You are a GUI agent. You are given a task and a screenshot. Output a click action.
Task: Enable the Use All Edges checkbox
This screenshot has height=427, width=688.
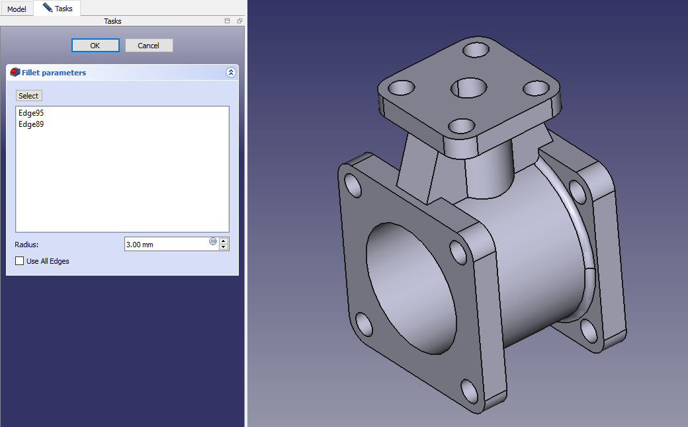point(20,261)
